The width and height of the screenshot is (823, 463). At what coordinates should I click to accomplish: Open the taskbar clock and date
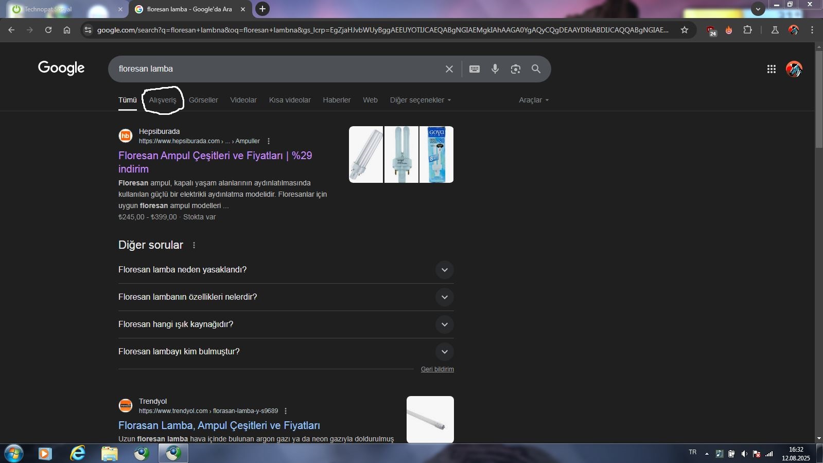tap(796, 454)
